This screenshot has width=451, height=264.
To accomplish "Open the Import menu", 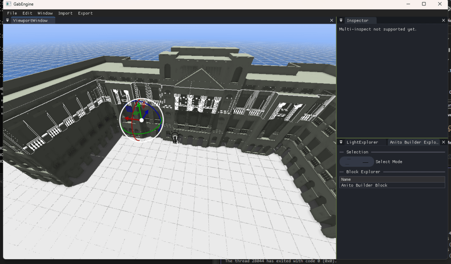I will [65, 13].
